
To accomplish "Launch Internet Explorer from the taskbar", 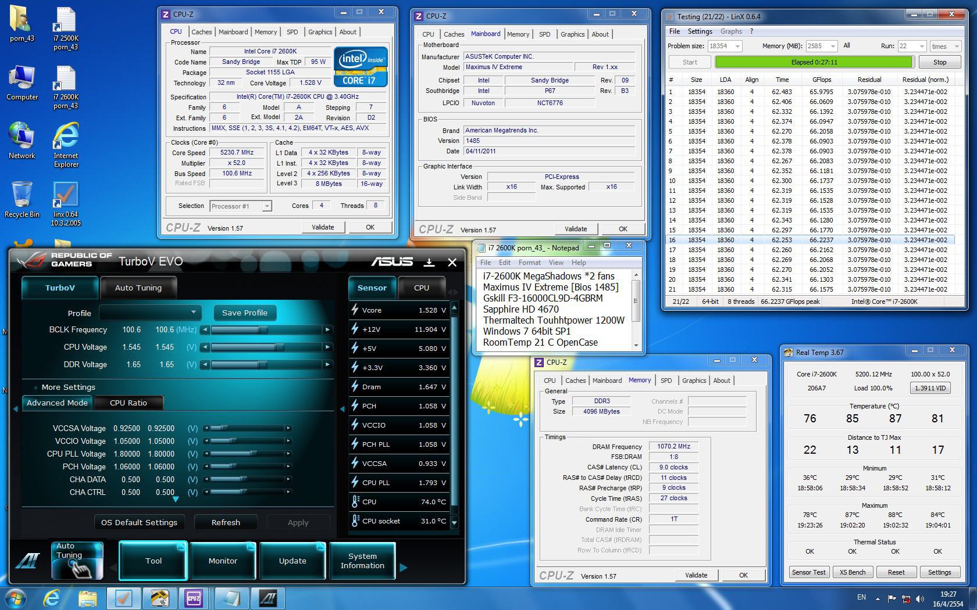I will pyautogui.click(x=52, y=598).
